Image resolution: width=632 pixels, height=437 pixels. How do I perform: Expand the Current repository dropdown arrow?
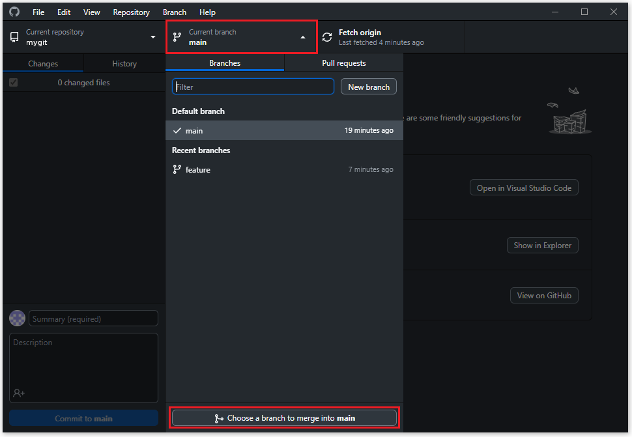point(153,37)
